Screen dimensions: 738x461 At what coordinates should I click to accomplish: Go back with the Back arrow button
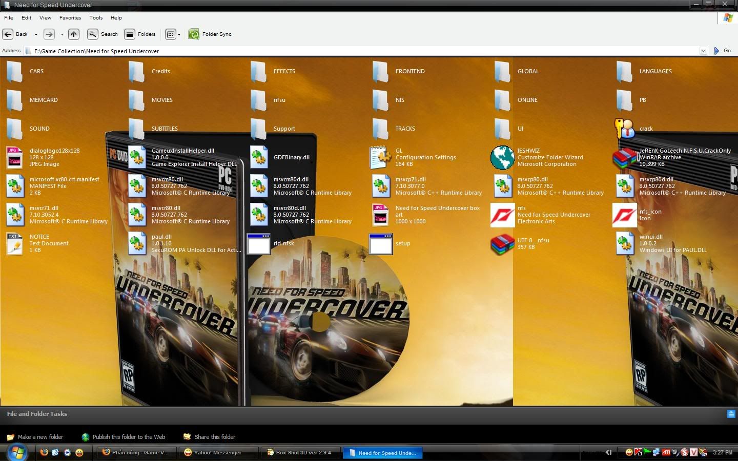[15, 34]
